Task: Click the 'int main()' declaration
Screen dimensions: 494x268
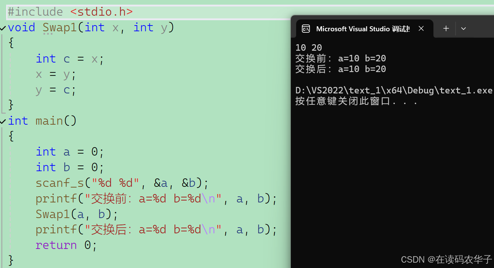Action: point(42,121)
